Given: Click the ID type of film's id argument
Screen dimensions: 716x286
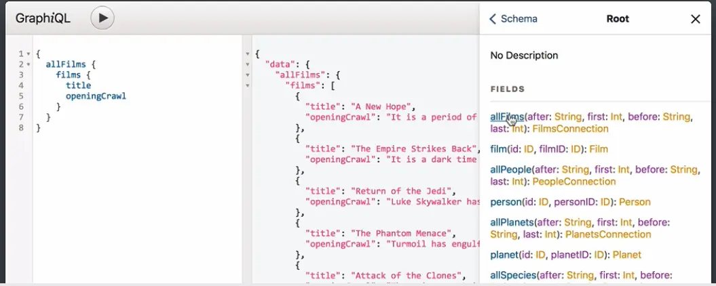Looking at the screenshot, I should click(527, 149).
